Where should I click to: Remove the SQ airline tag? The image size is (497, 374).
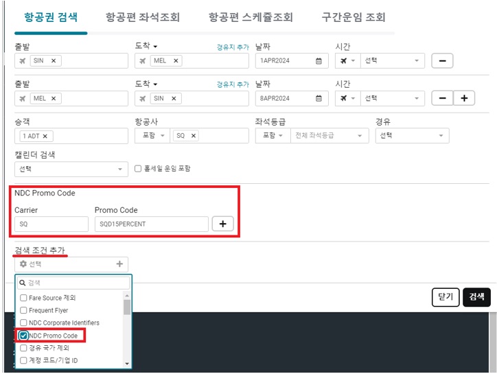click(x=194, y=136)
